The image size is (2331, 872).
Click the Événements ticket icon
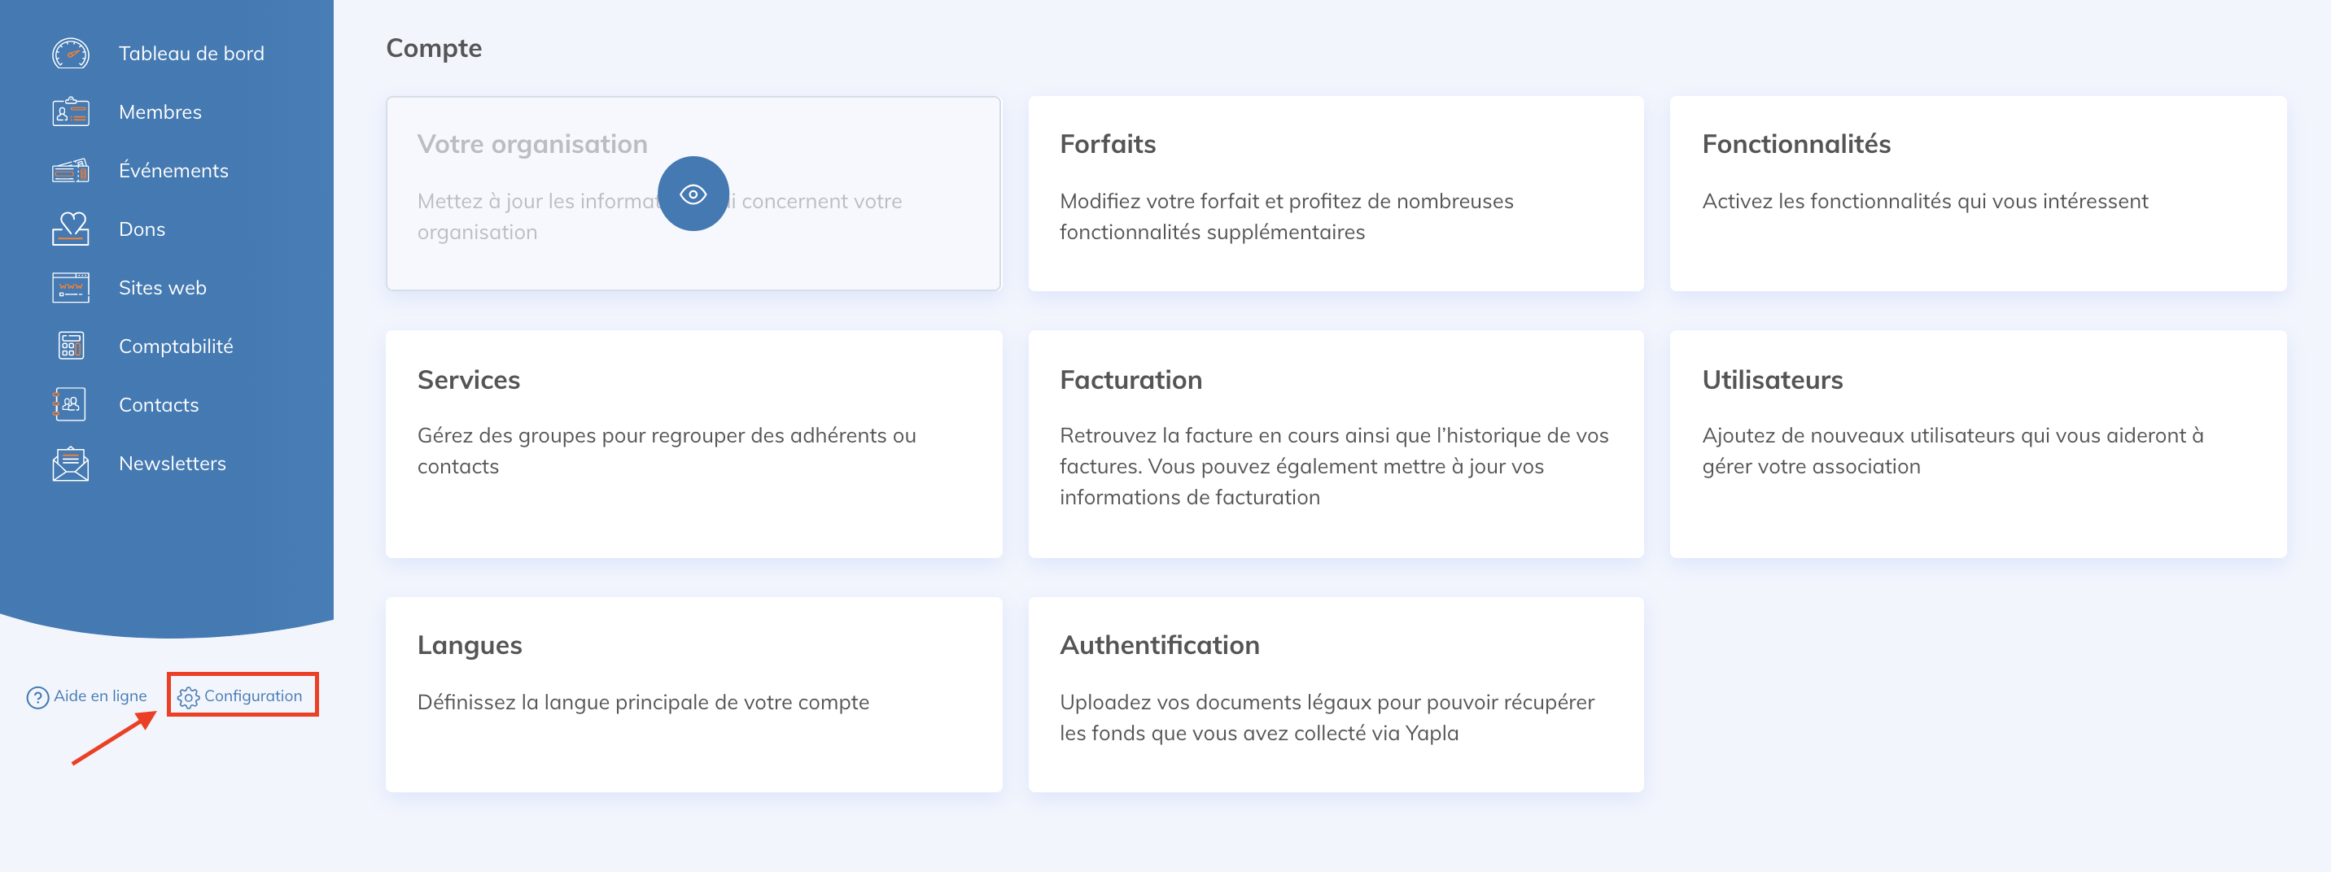coord(71,170)
